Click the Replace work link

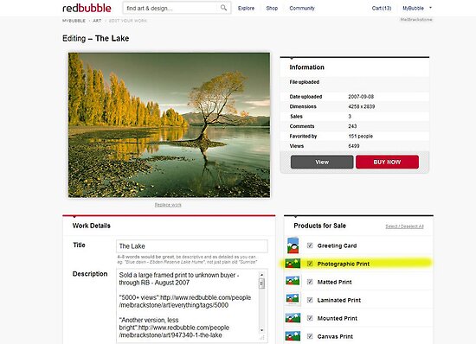(x=168, y=205)
